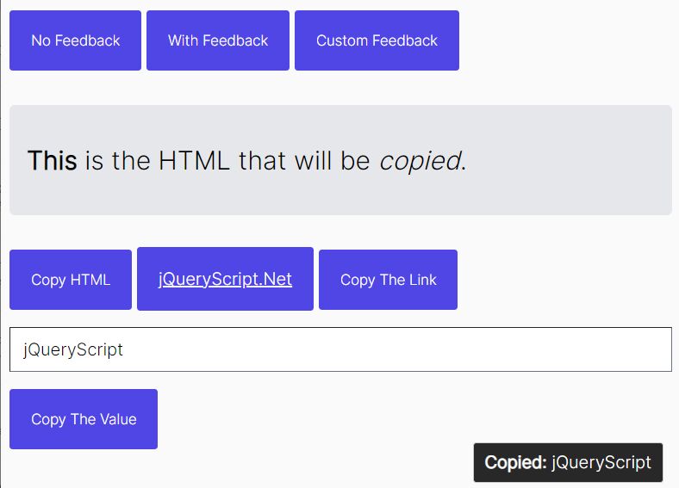Click the bold Copied: label in toast

point(516,462)
